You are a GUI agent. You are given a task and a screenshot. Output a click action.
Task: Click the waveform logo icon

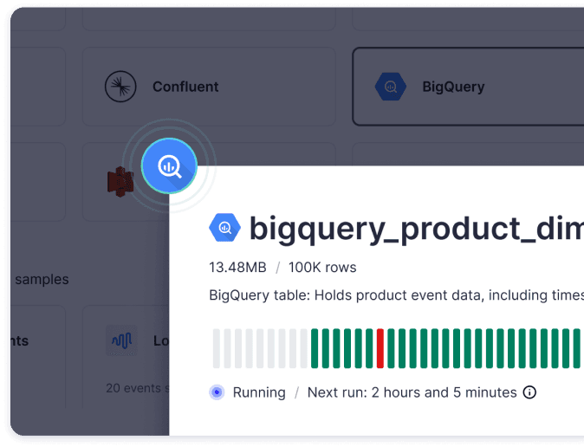(x=121, y=340)
